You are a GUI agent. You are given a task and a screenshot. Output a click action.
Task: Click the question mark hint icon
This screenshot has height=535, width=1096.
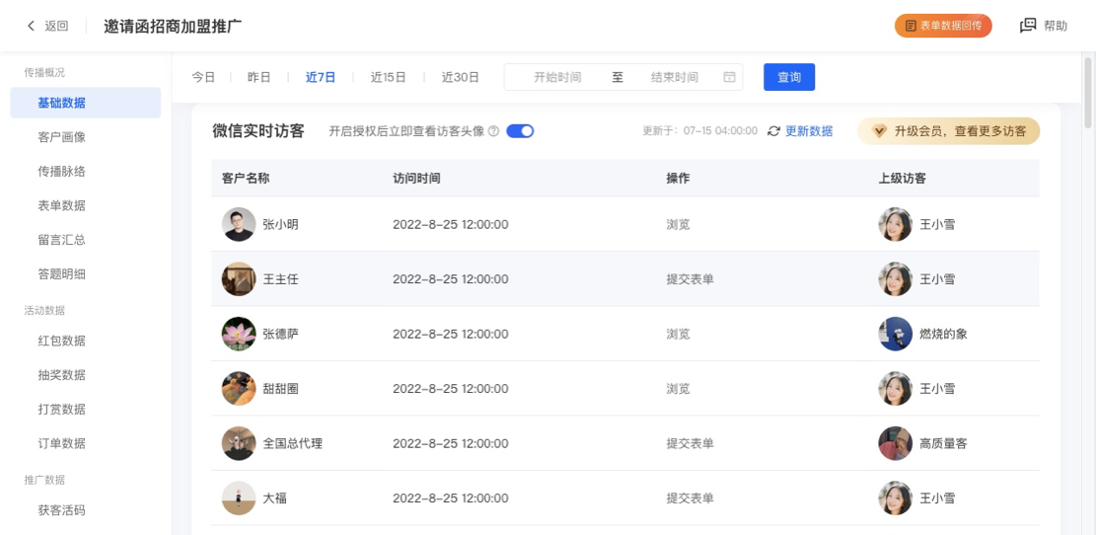coord(493,131)
